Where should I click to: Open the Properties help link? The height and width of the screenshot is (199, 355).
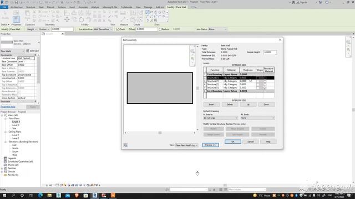tap(8, 107)
